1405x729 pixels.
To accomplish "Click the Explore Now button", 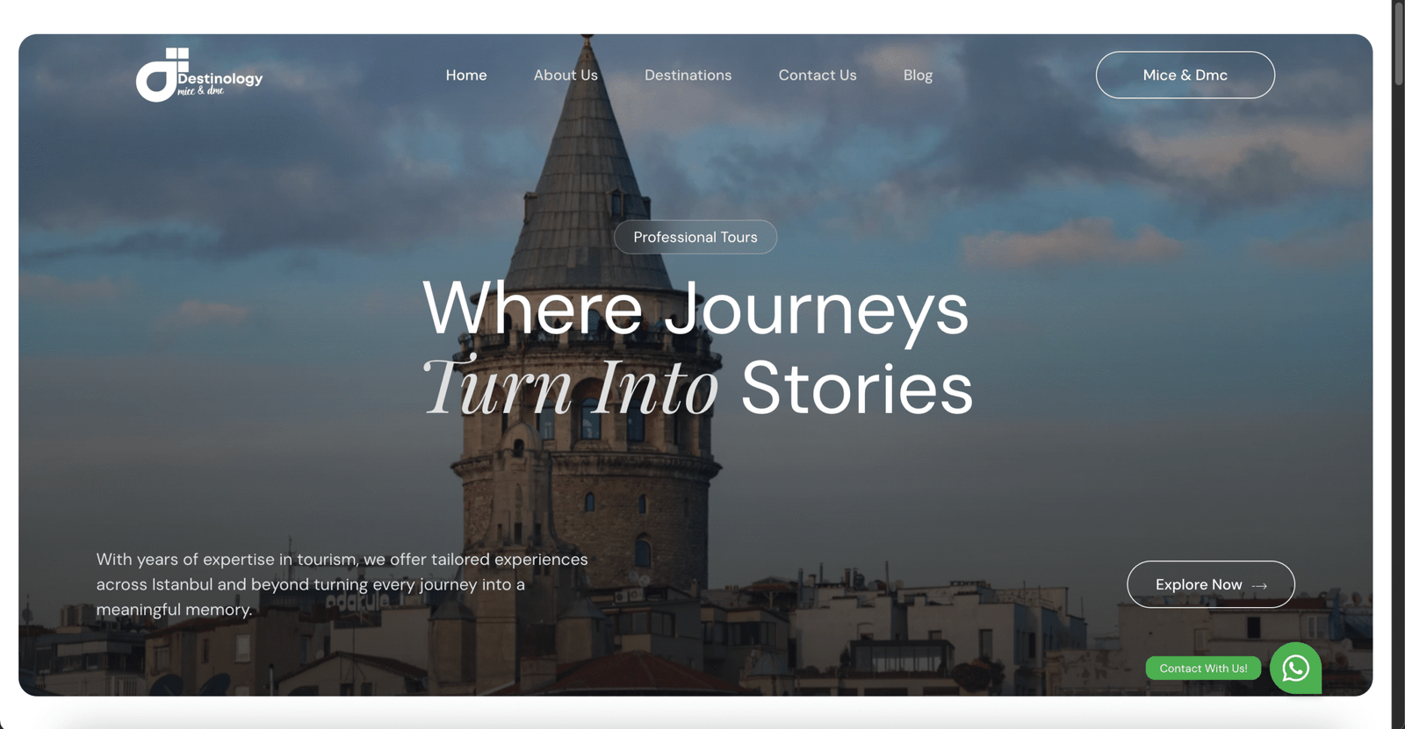I will point(1211,584).
